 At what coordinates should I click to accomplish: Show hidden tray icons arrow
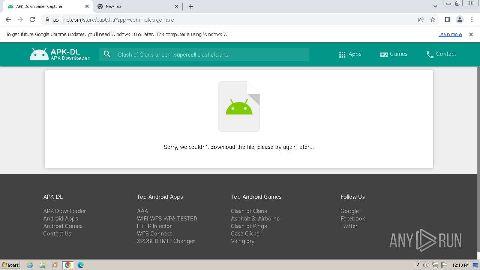pyautogui.click(x=418, y=265)
